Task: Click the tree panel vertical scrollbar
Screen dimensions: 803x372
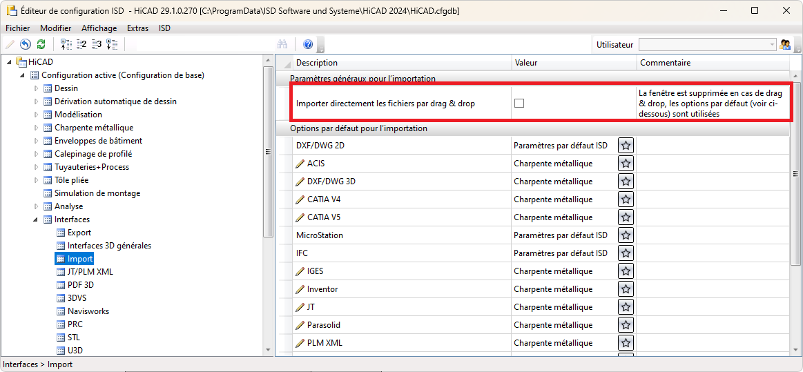Action: point(267,151)
